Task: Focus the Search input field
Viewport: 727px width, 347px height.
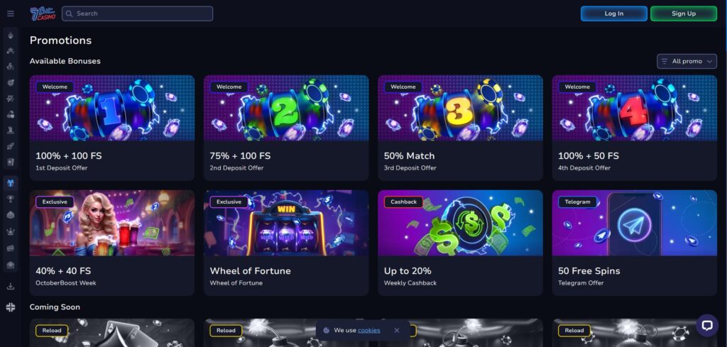Action: click(137, 13)
